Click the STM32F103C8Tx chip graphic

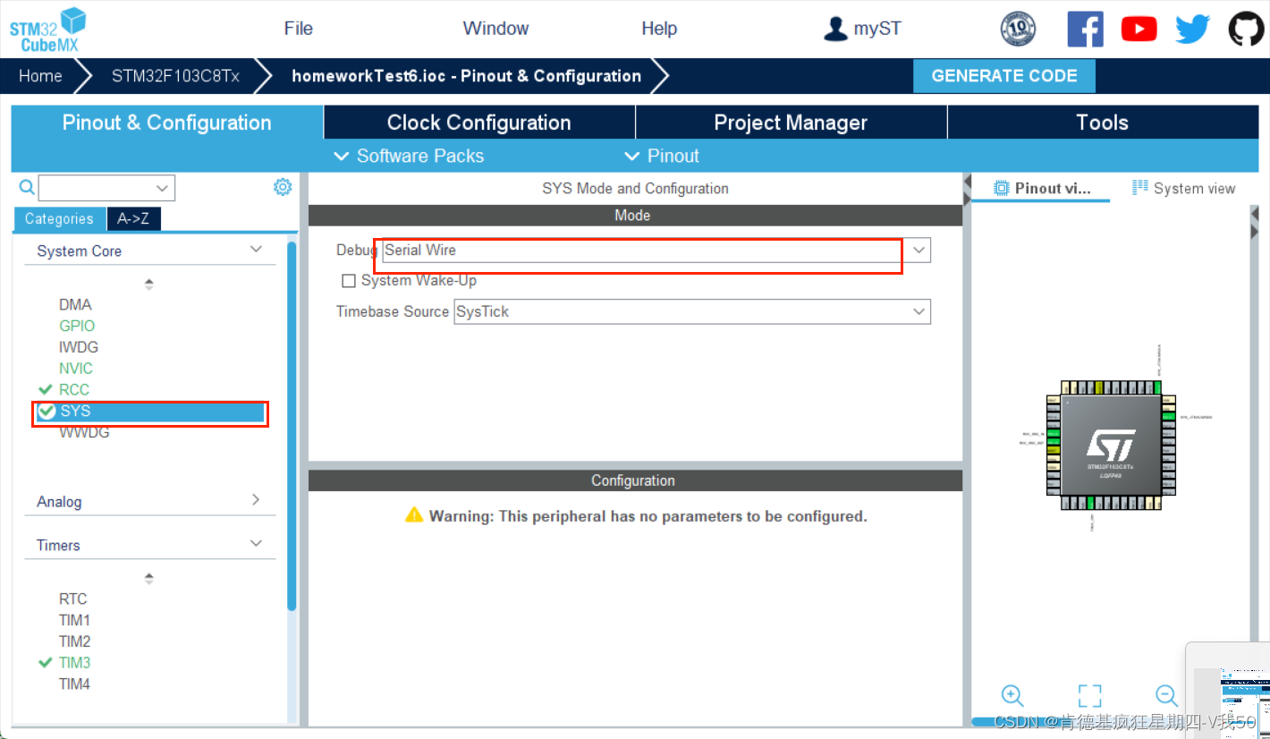[1112, 446]
